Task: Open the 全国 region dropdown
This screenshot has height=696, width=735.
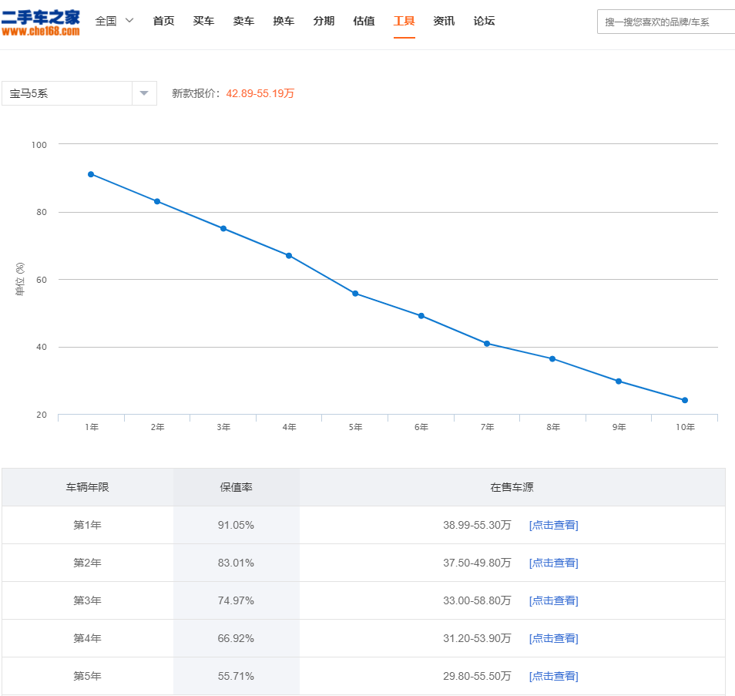Action: 114,21
